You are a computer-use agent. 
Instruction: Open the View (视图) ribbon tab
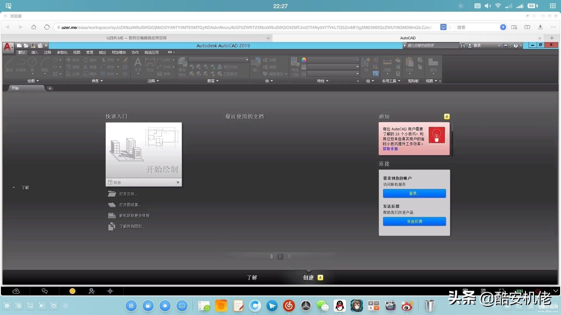click(77, 52)
